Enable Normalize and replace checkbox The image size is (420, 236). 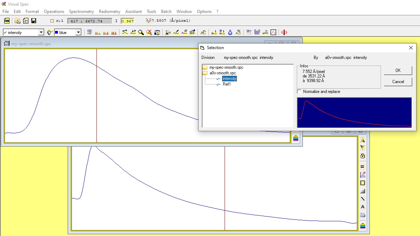pos(299,92)
